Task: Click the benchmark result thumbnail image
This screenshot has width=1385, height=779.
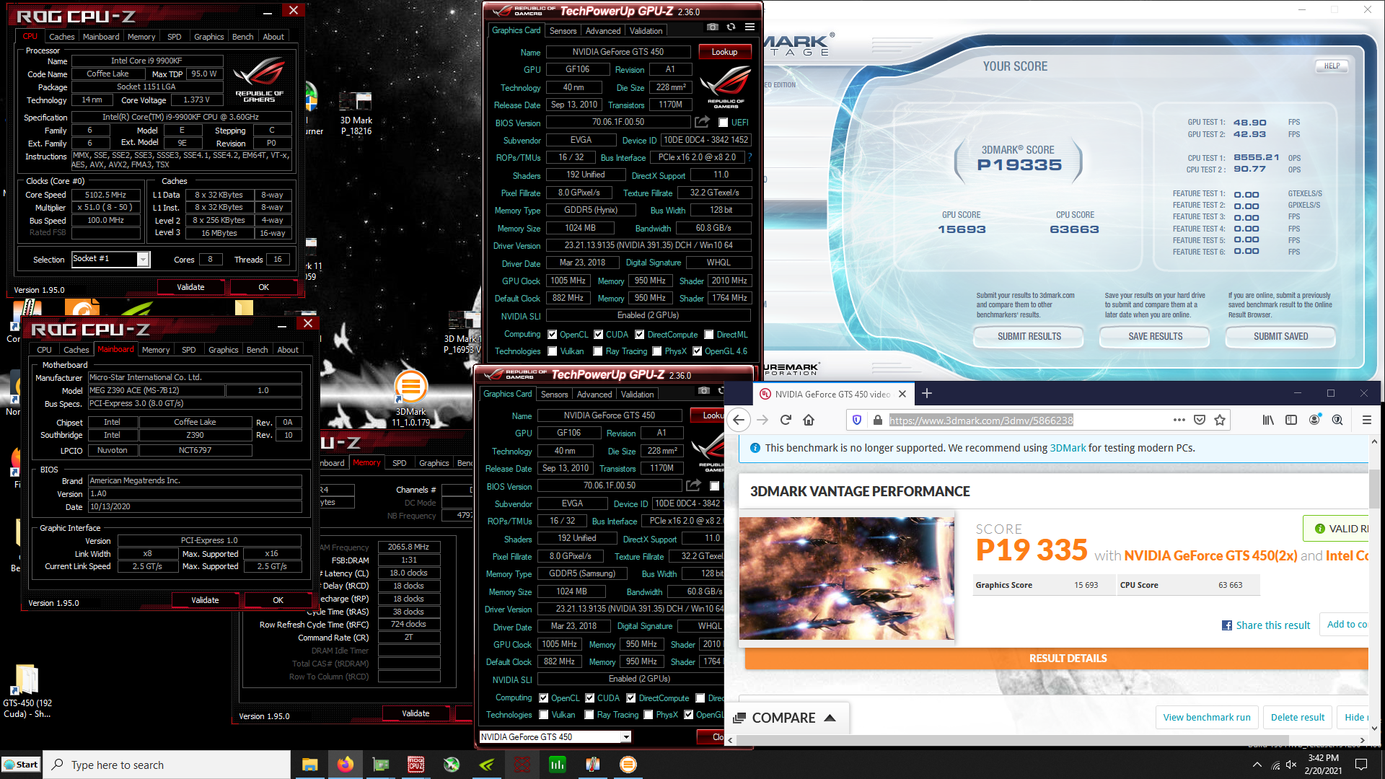Action: pyautogui.click(x=847, y=578)
